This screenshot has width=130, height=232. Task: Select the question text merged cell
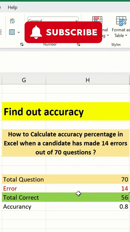66,143
